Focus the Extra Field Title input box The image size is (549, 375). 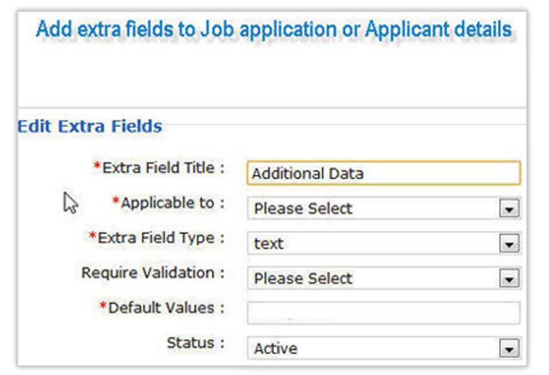coord(383,173)
